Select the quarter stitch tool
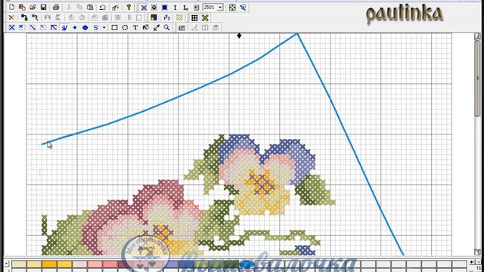 click(22, 27)
